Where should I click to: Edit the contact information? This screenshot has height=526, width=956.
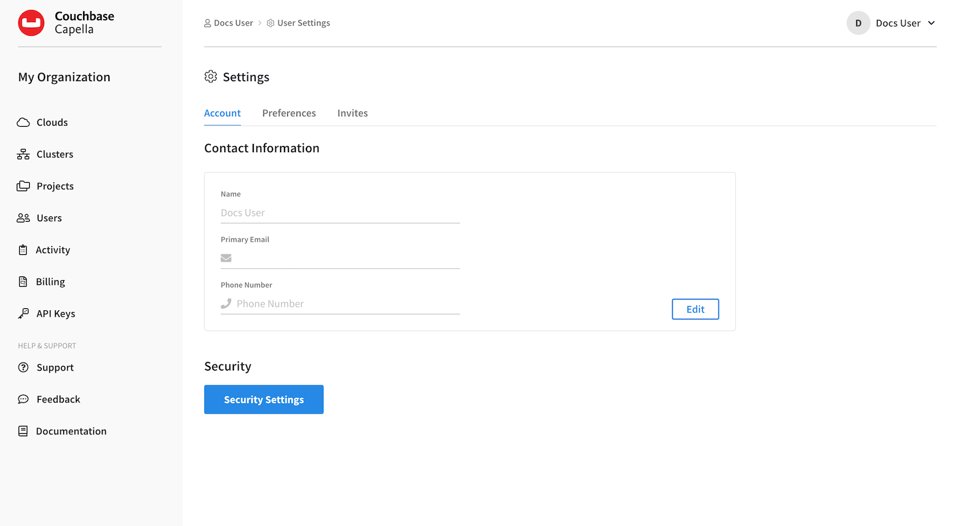point(695,309)
